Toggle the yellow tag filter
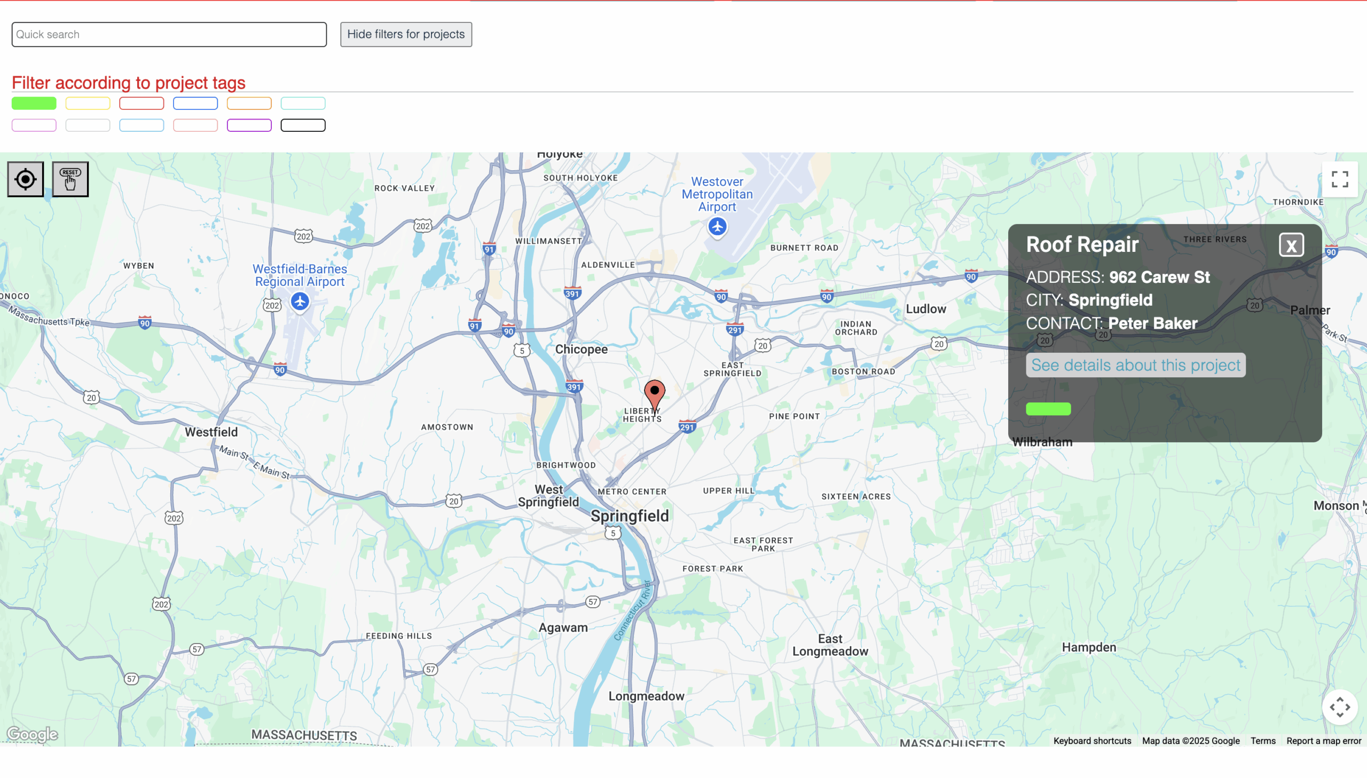The width and height of the screenshot is (1367, 778). pos(88,103)
